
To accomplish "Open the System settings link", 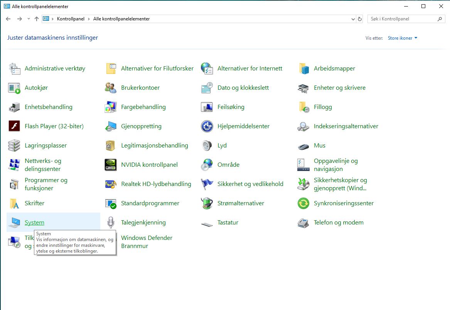I will [x=34, y=223].
